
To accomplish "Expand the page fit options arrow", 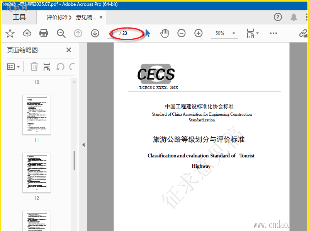I will coord(257,33).
